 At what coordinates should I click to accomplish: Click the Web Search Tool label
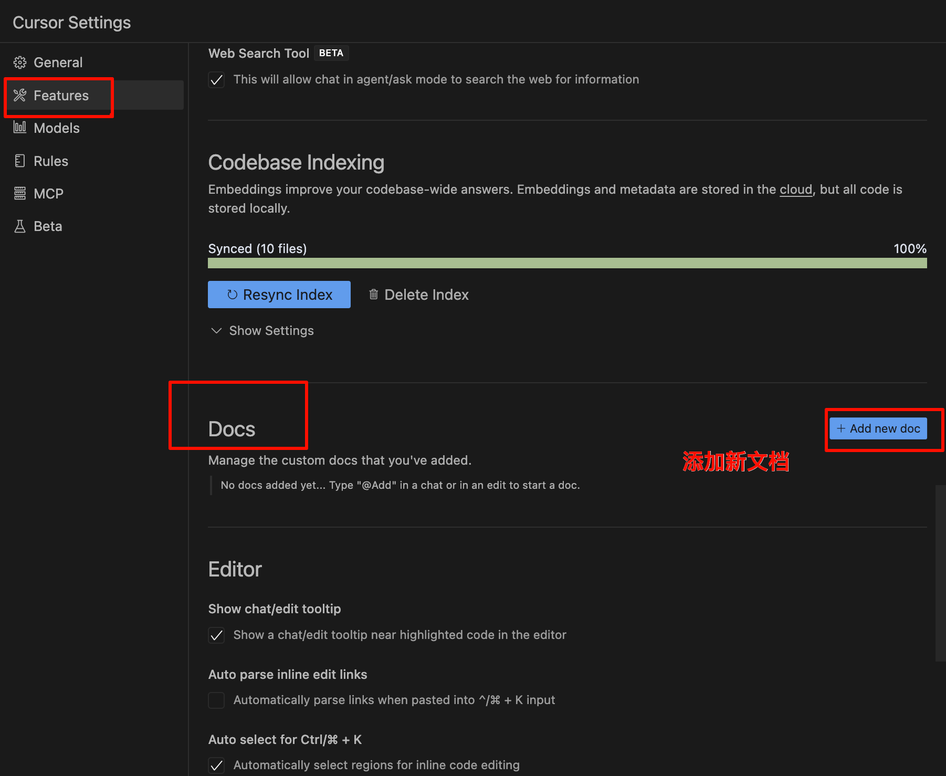[x=259, y=53]
